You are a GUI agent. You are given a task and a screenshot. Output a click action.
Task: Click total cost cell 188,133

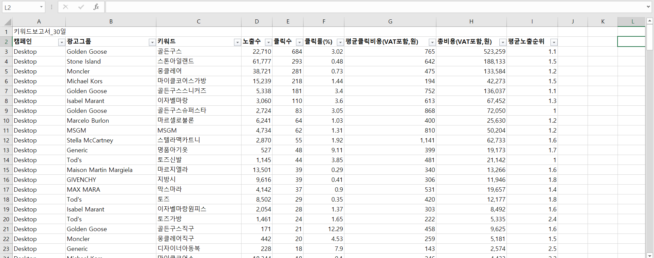point(471,62)
